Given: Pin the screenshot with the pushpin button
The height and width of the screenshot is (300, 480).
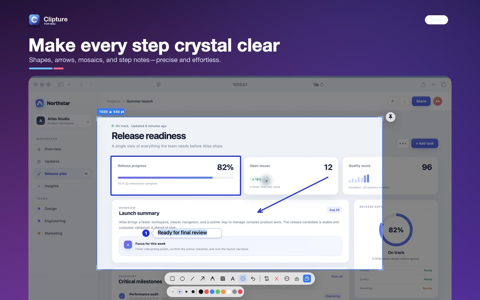Looking at the screenshot, I should pyautogui.click(x=391, y=117).
